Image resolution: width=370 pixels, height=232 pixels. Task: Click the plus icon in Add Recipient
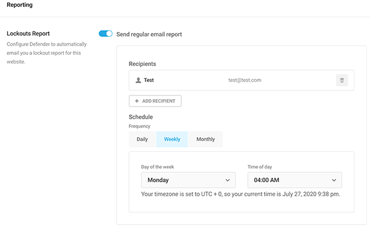(137, 101)
